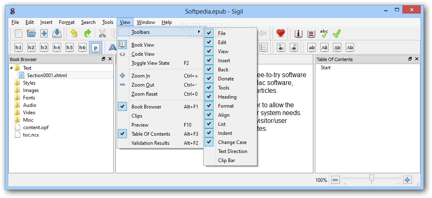Apply the h6 heading style
This screenshot has width=432, height=198.
click(82, 47)
